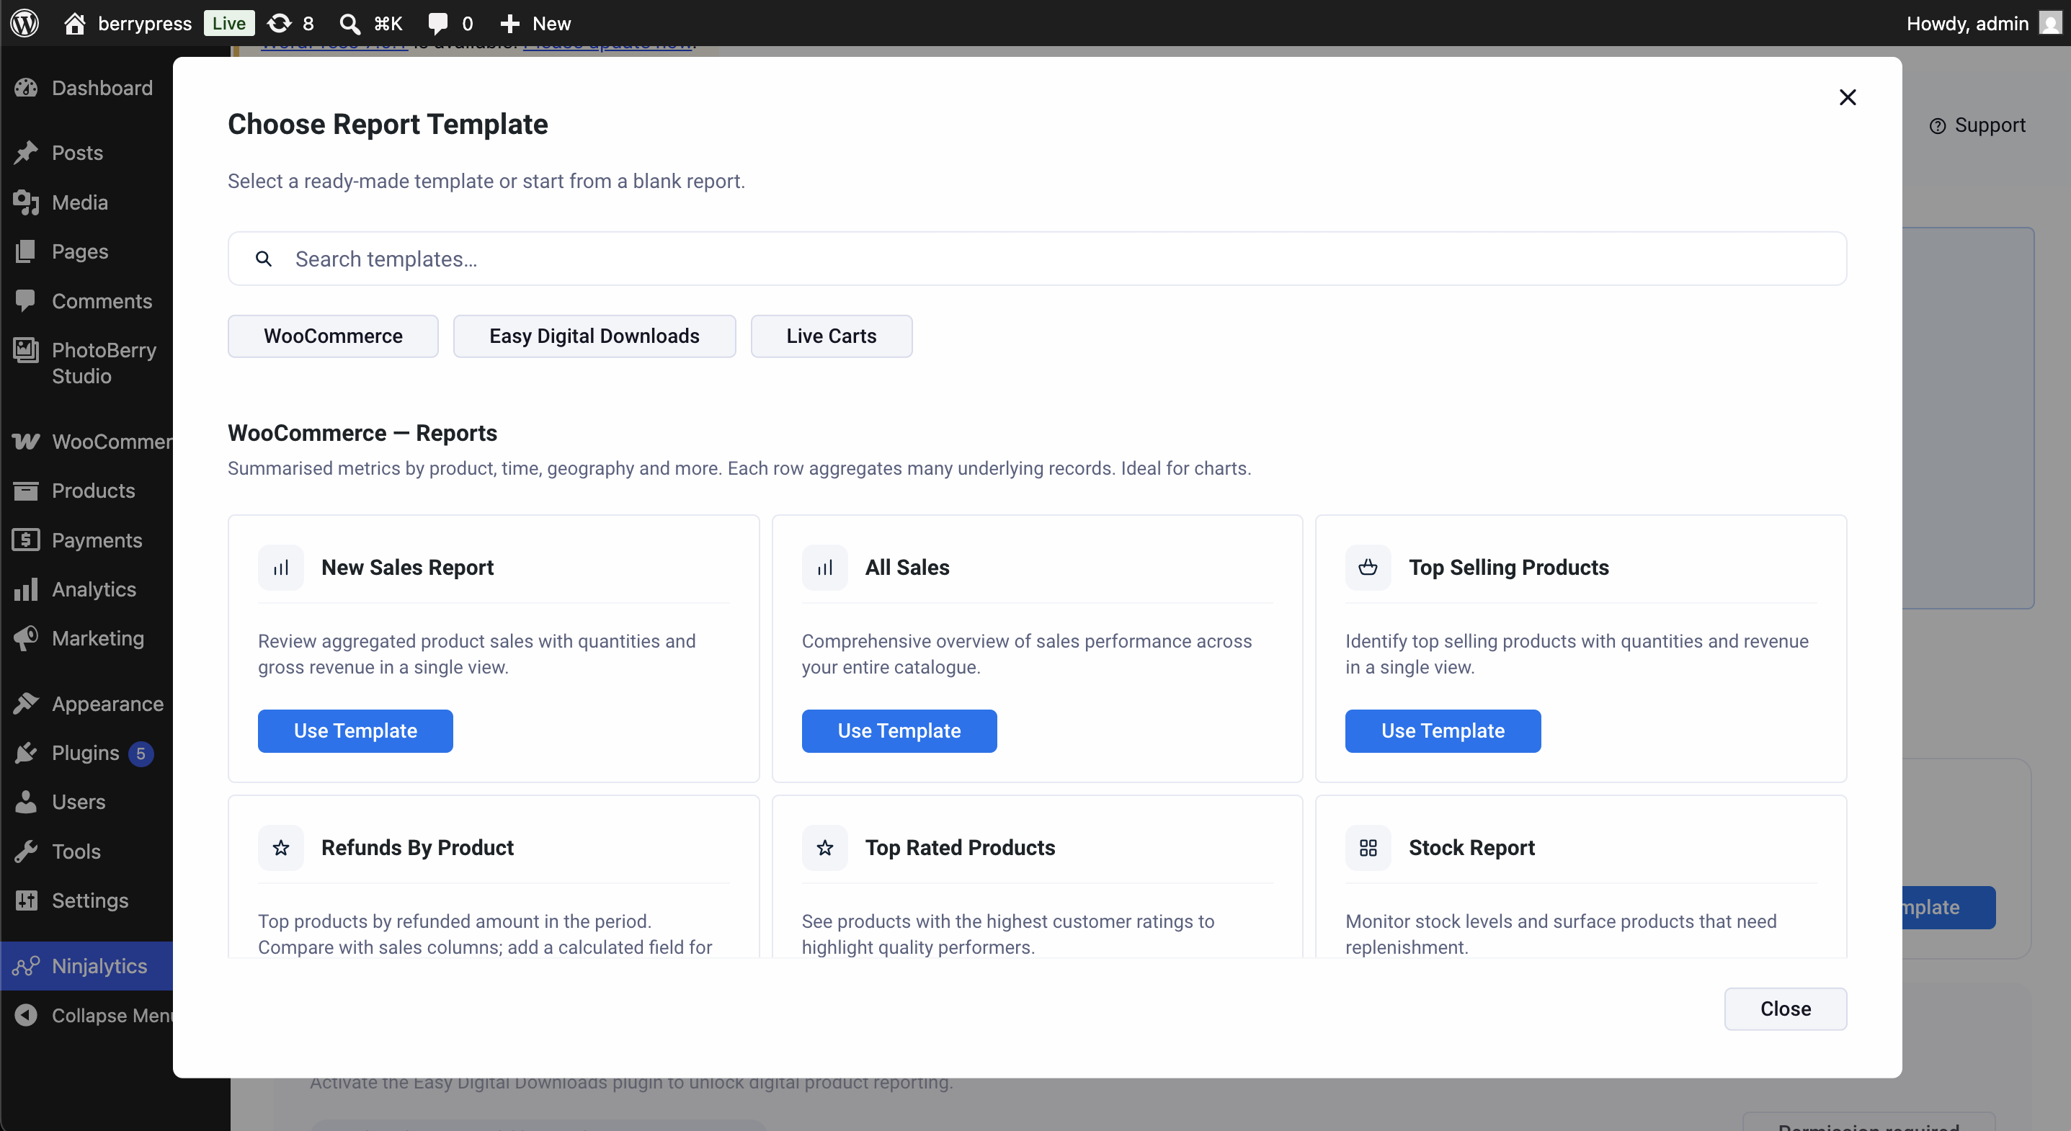The height and width of the screenshot is (1131, 2071).
Task: Click the Analytics sidebar icon
Action: (x=26, y=589)
